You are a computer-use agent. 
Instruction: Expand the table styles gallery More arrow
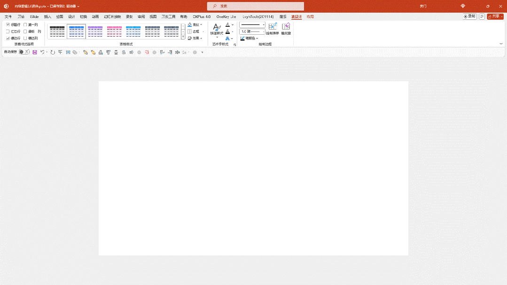click(x=183, y=37)
